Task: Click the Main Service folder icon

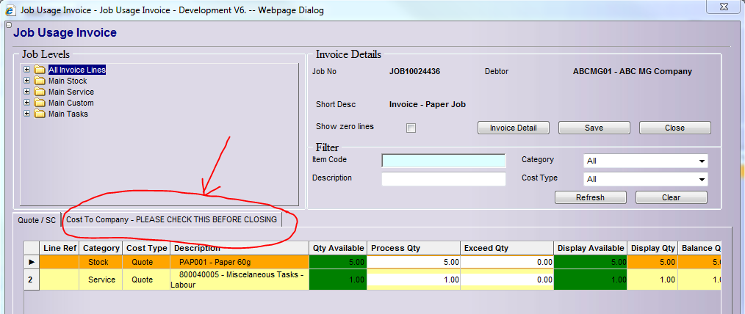Action: point(40,92)
